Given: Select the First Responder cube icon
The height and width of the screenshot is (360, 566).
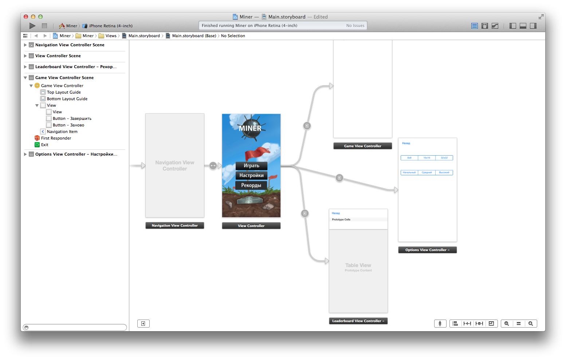Looking at the screenshot, I should (37, 138).
